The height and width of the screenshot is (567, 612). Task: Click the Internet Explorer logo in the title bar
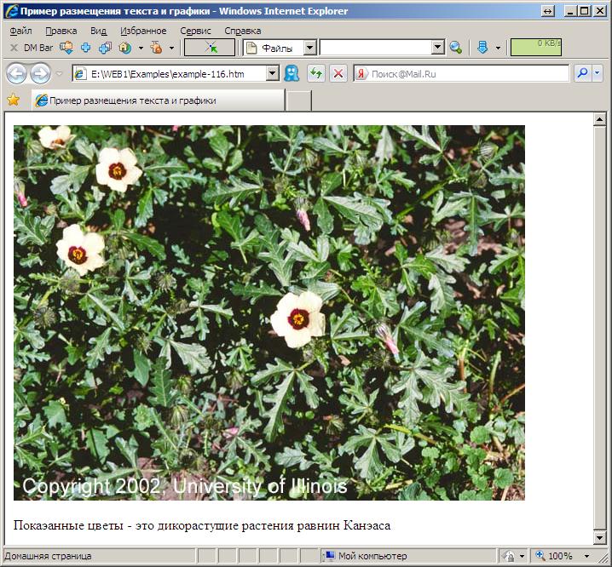12,11
